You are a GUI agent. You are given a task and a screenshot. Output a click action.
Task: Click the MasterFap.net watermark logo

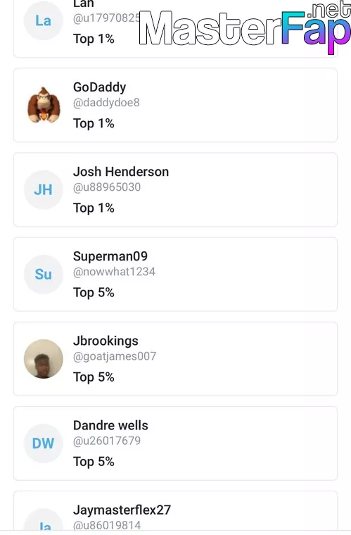(245, 27)
